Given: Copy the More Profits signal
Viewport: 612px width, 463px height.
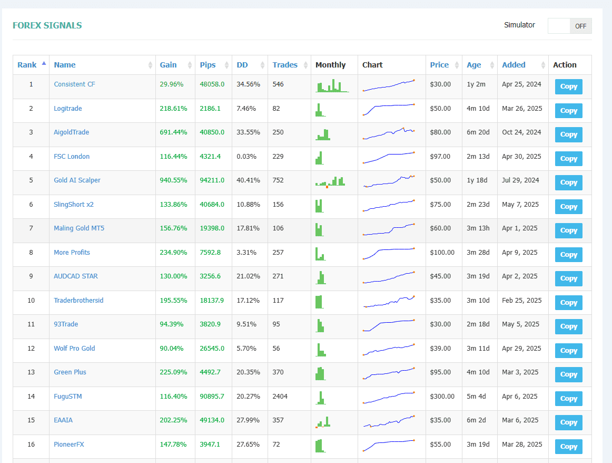Looking at the screenshot, I should [569, 255].
